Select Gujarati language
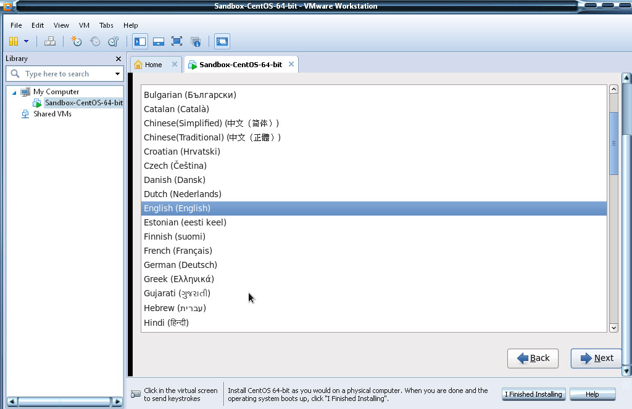Viewport: 632px width, 409px height. coord(373,293)
